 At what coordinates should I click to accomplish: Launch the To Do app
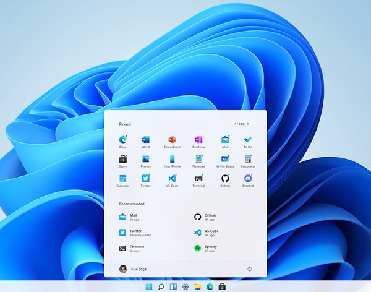pos(248,142)
